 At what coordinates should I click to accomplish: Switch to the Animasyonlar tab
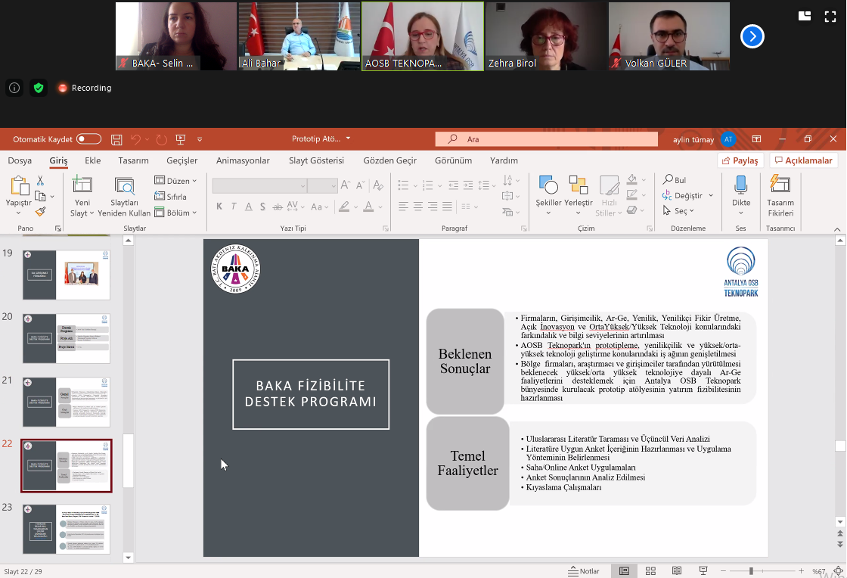click(x=243, y=160)
